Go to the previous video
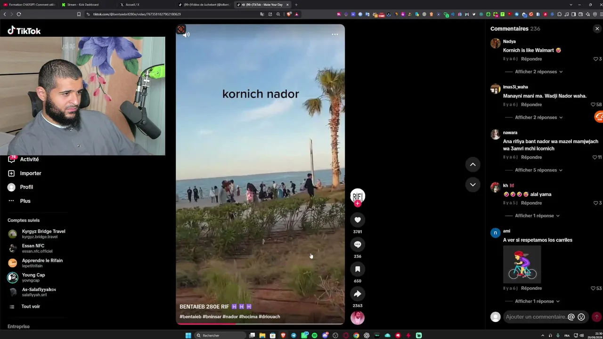Viewport: 603px width, 339px height. click(473, 164)
